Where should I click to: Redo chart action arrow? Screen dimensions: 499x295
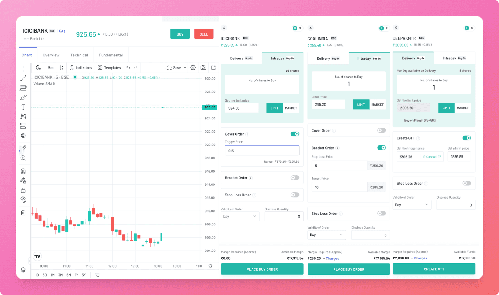click(x=136, y=67)
